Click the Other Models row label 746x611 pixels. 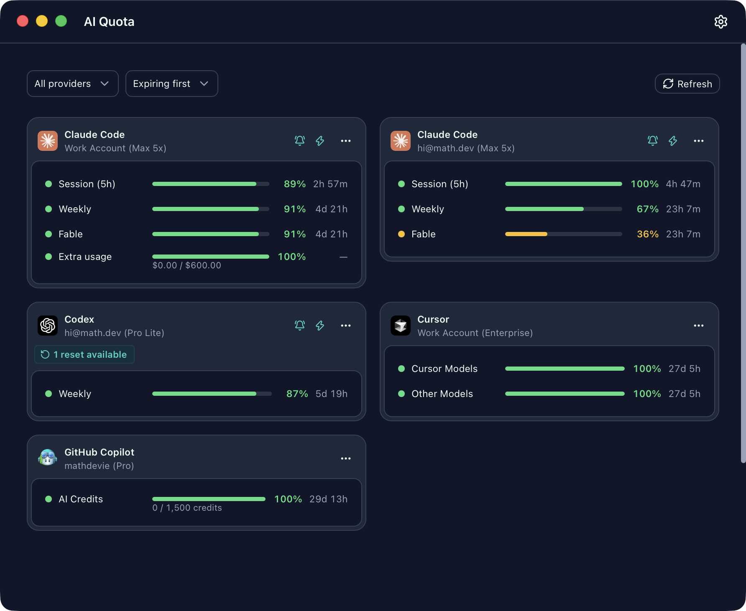click(442, 394)
